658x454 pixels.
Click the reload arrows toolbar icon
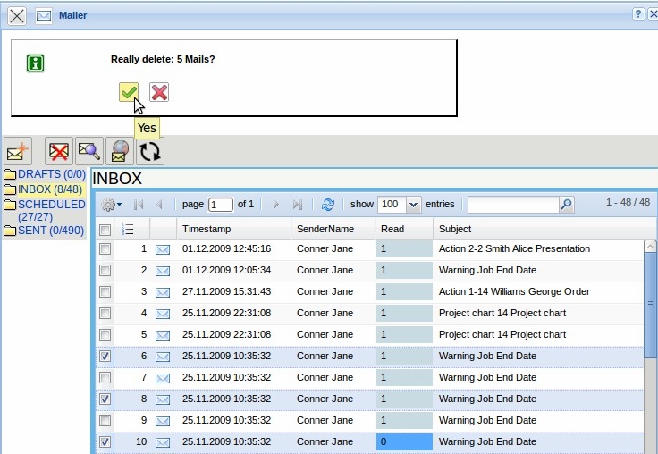(x=149, y=151)
